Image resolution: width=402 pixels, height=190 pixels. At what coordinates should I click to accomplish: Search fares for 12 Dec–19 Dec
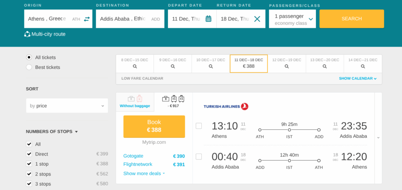(x=287, y=63)
